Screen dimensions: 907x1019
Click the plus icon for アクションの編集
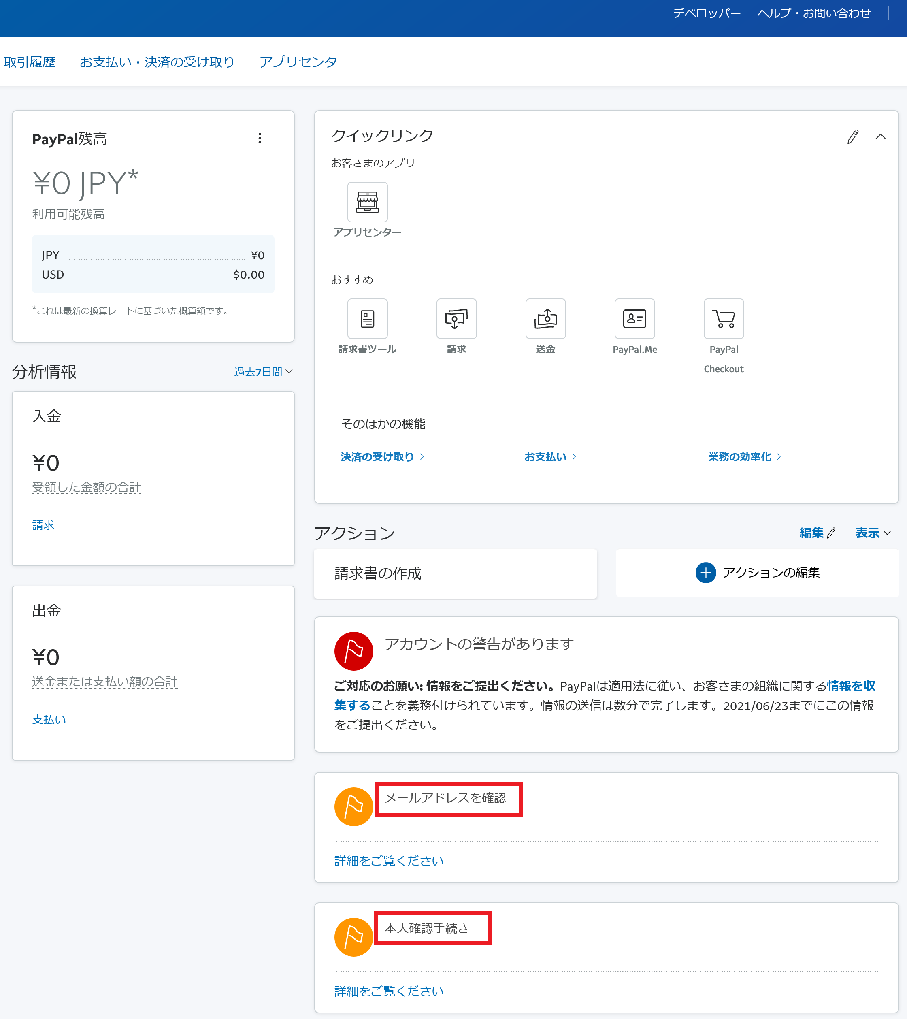tap(705, 573)
